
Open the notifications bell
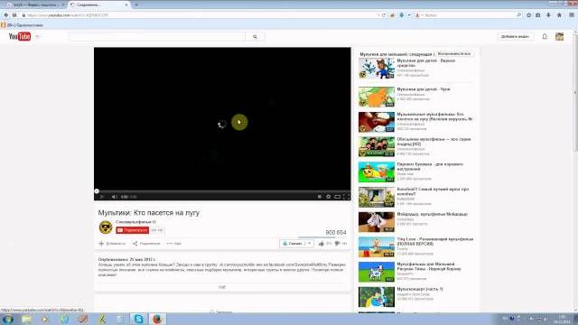pos(545,36)
